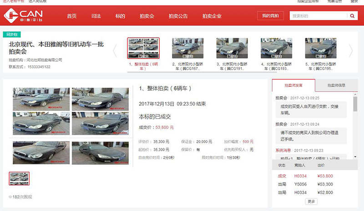
Task: Click the 09:25 message 成交的买受人当天进行交款
Action: [311, 109]
